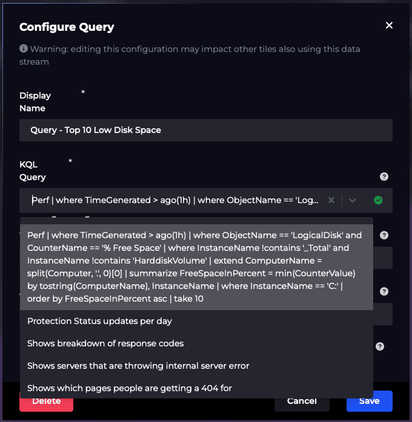Click into the Display Name input field

pyautogui.click(x=206, y=130)
